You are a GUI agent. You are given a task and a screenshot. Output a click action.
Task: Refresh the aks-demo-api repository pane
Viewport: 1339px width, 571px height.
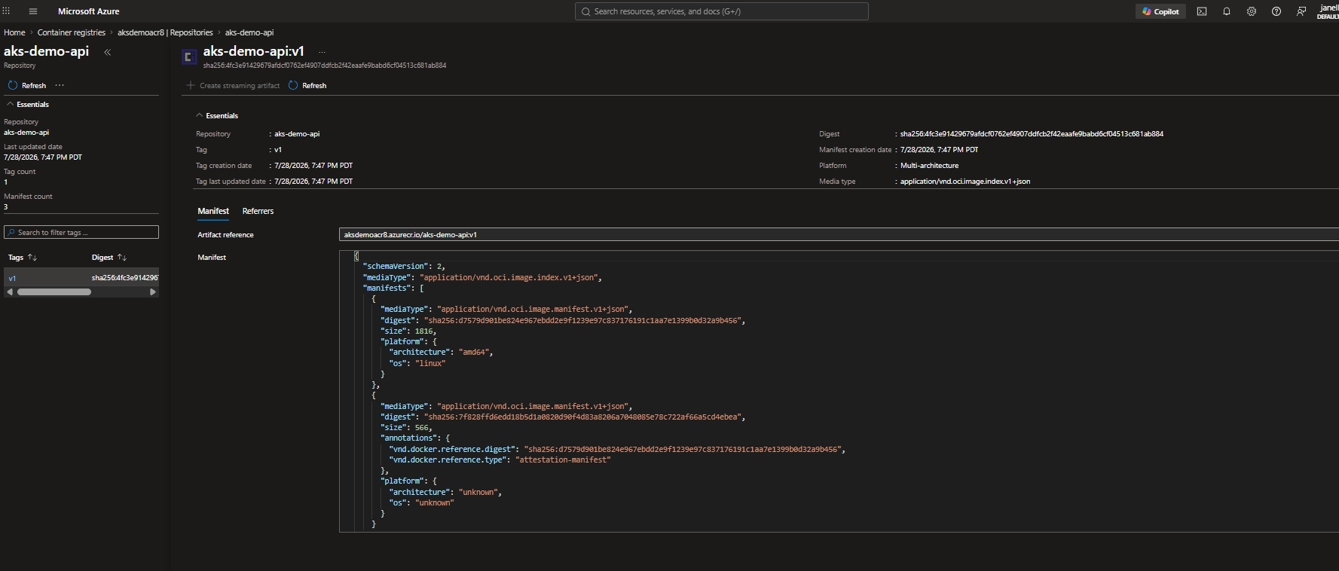[x=27, y=85]
